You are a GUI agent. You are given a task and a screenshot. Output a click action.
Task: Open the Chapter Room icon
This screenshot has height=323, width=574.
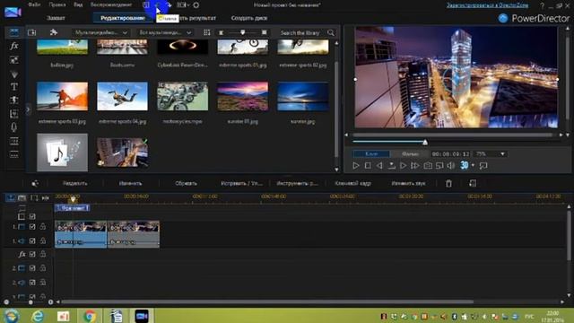(14, 141)
